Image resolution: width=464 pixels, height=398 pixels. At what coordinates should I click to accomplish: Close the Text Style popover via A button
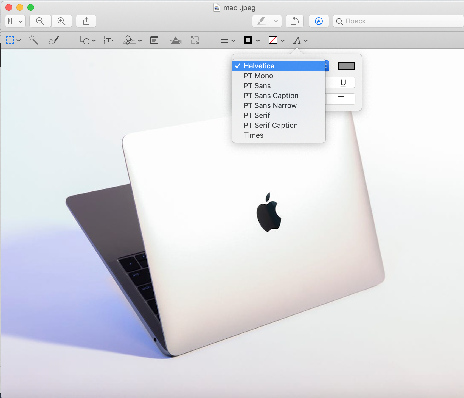point(300,40)
